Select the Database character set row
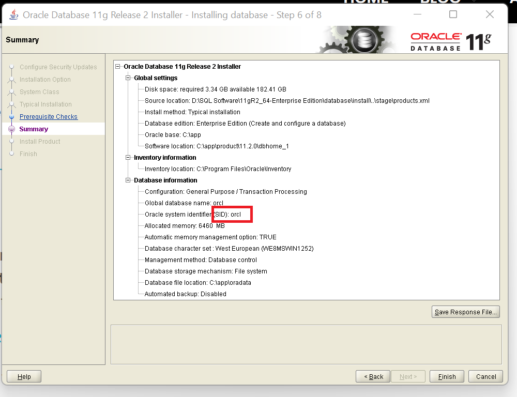This screenshot has width=517, height=397. (229, 249)
